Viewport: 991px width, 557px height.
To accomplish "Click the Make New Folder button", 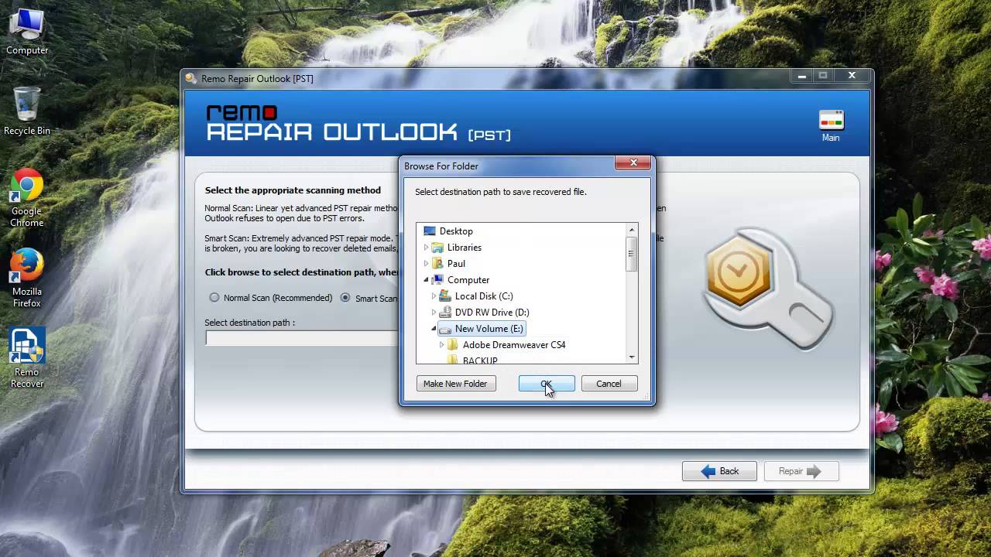I will pos(455,384).
